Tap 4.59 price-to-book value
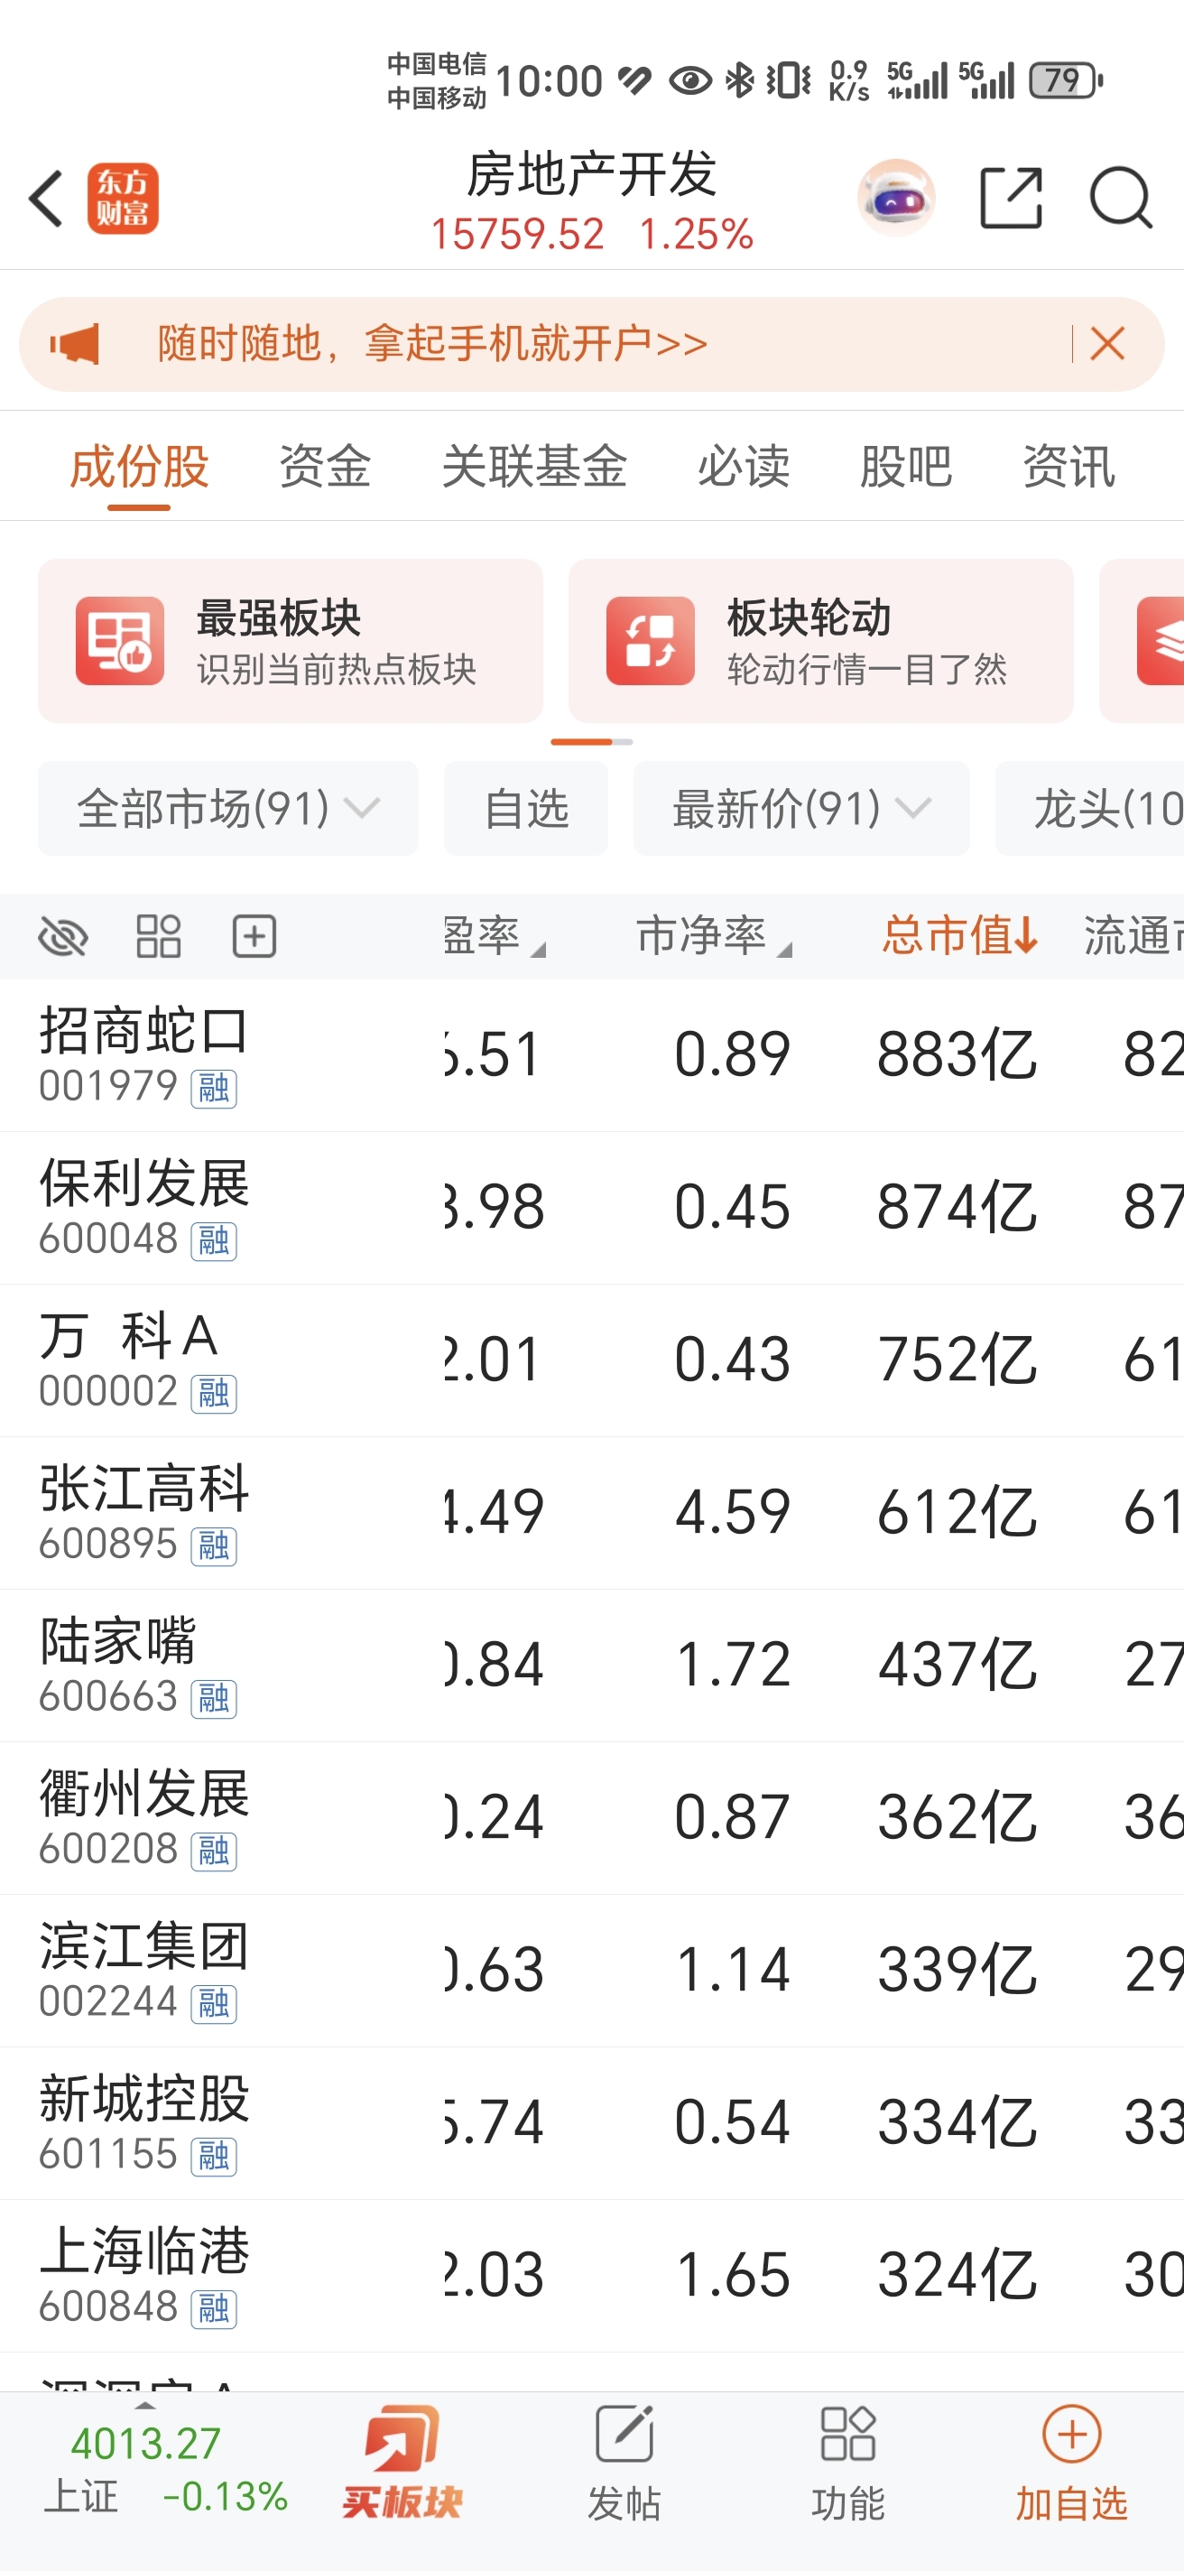The height and width of the screenshot is (2571, 1184). coord(733,1512)
